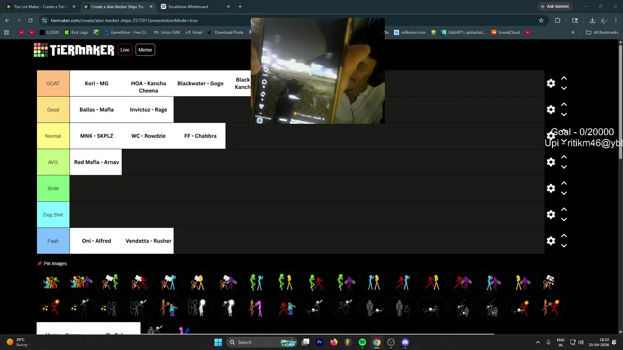Open Premiere Pro from the taskbar
The width and height of the screenshot is (623, 350).
319,342
